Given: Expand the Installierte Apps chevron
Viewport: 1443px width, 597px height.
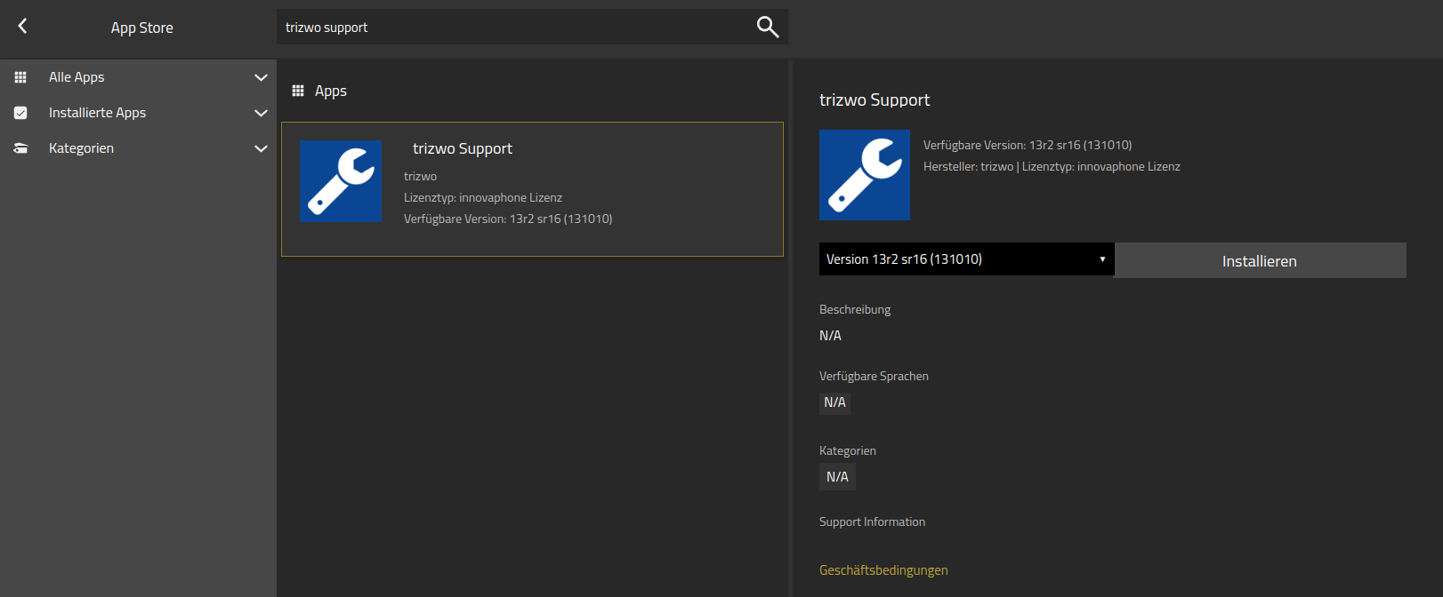Looking at the screenshot, I should (x=261, y=113).
